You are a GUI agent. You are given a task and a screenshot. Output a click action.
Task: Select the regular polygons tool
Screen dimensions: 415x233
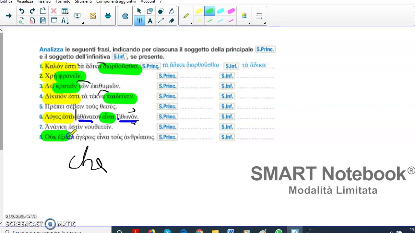(x=160, y=11)
